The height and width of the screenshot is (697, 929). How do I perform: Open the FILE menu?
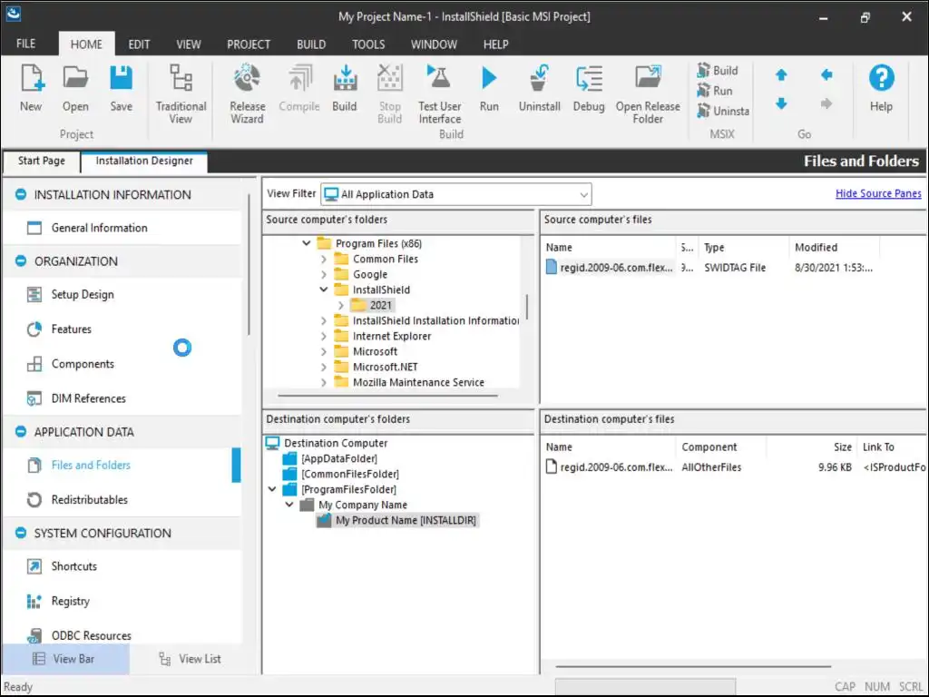[x=26, y=44]
